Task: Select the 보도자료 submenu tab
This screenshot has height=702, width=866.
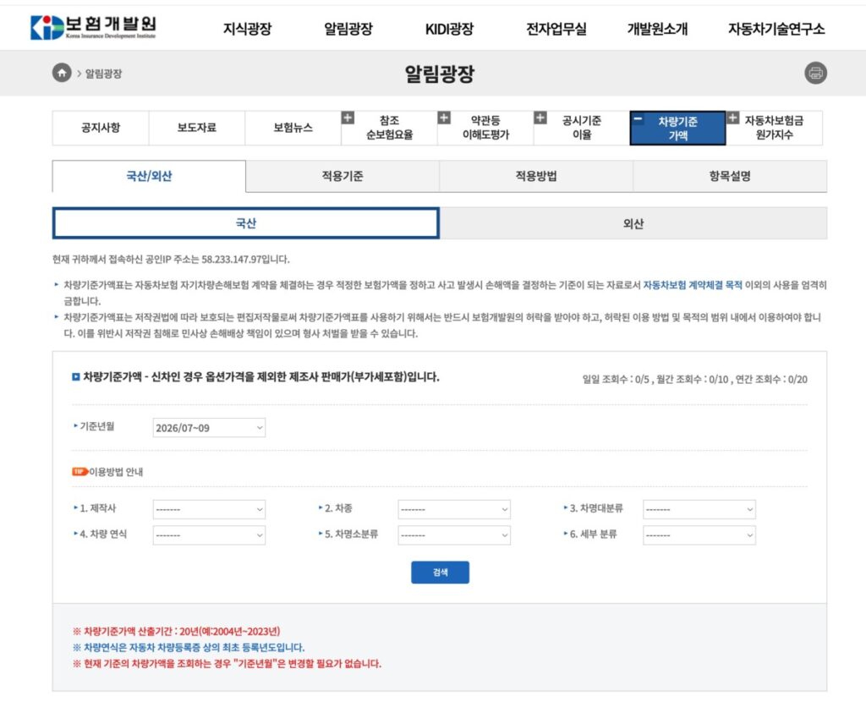Action: pos(196,128)
